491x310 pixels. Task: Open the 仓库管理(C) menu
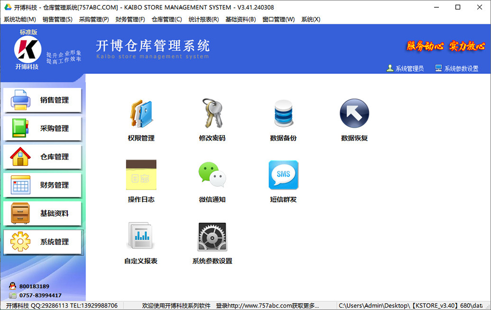point(166,20)
